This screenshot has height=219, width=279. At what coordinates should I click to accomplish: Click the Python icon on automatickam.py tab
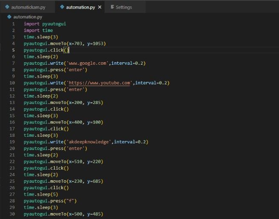(x=7, y=7)
